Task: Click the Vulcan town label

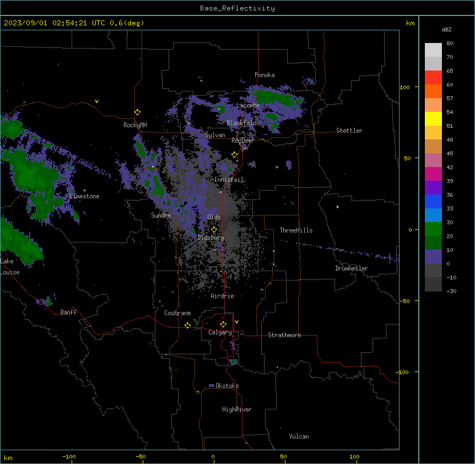Action: 299,436
